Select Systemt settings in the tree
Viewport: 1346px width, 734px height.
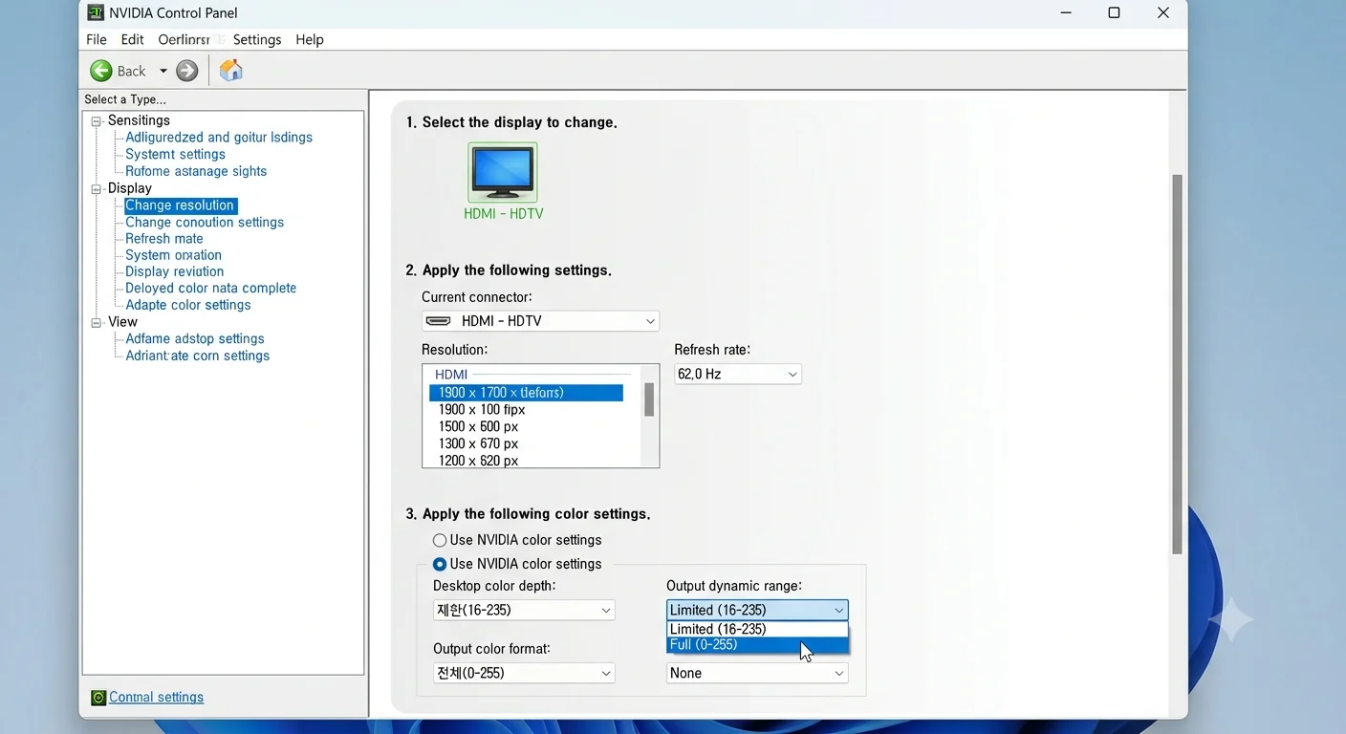tap(176, 155)
